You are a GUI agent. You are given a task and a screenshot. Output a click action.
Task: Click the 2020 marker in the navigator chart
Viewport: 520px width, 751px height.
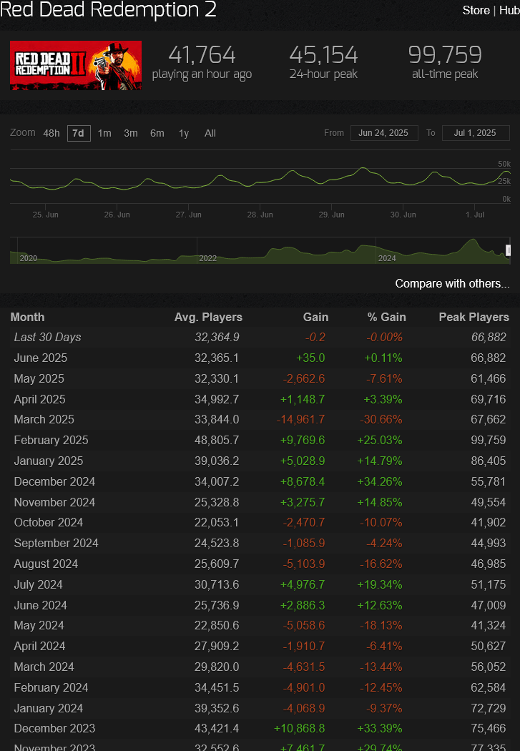coord(28,258)
